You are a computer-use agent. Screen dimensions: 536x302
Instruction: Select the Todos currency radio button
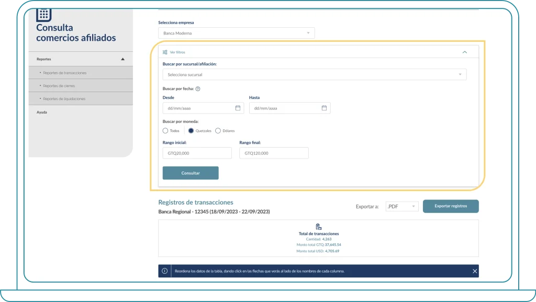click(165, 131)
